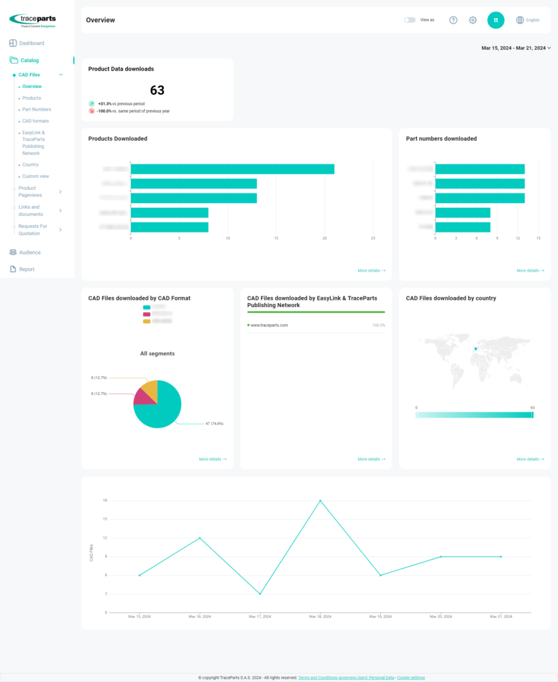Toggle the yellow CAD format legend entry
The image size is (558, 682).
(147, 321)
